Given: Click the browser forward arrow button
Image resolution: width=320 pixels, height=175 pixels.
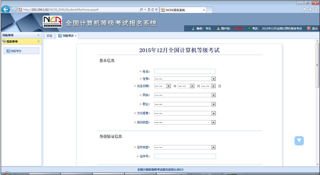Looking at the screenshot, I should click(13, 10).
